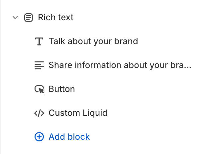Pick the block below Share information
This screenshot has height=154, width=200.
[62, 89]
